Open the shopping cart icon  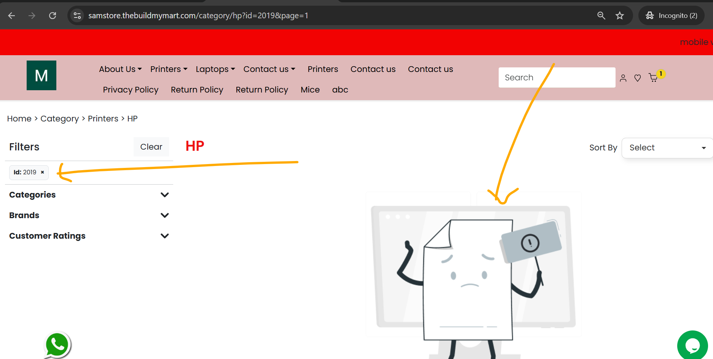point(653,78)
